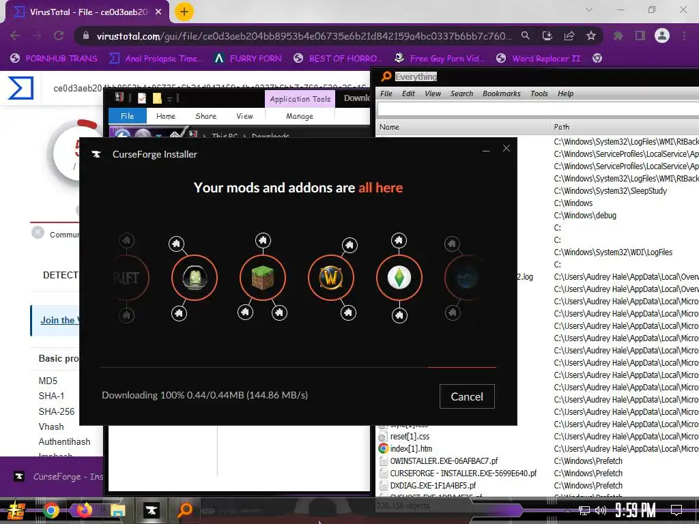Viewport: 699px width, 524px height.
Task: Select the faded RIFT game icon
Action: click(127, 278)
